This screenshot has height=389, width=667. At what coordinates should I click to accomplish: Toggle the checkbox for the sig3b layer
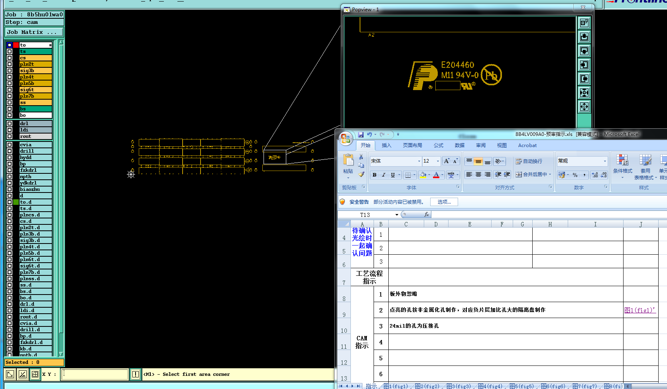click(x=10, y=71)
